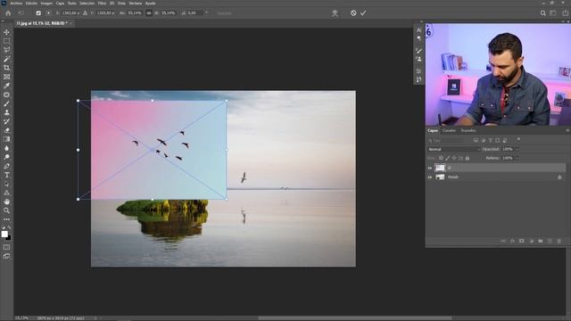Select the Magic Wand tool
Screen dimensions: 571x321
click(x=6, y=59)
